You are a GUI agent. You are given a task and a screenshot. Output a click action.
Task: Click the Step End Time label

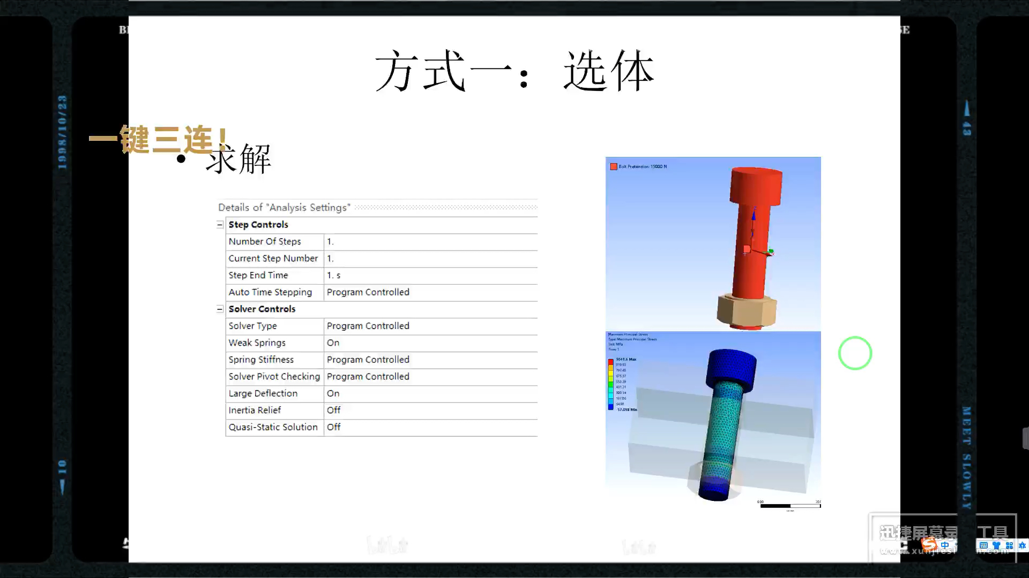(258, 276)
